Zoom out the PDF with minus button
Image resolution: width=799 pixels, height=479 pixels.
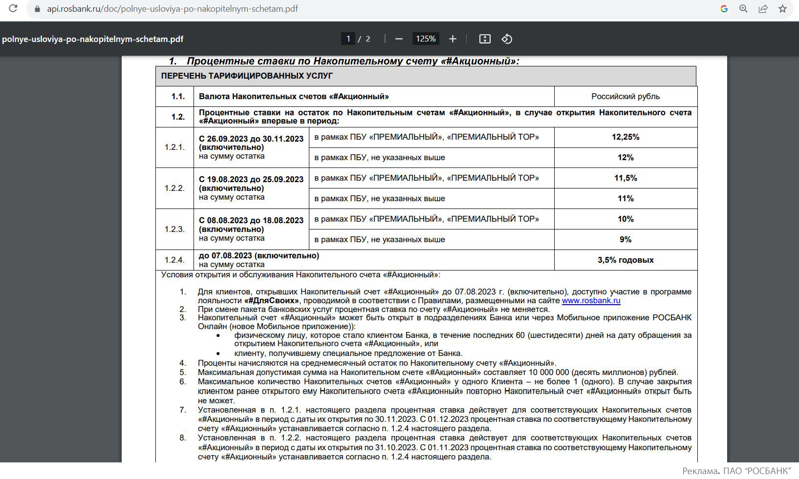399,39
